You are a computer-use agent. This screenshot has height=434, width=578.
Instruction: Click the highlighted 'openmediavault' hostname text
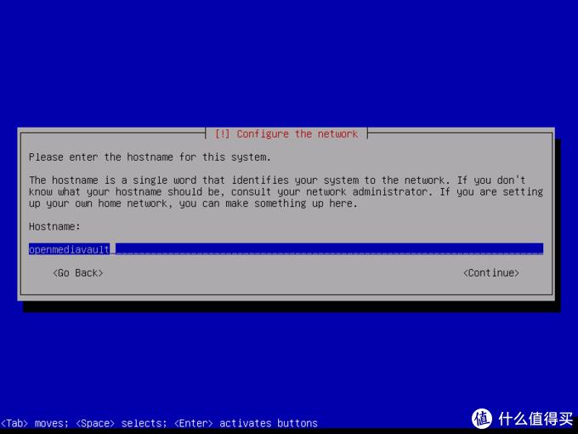pyautogui.click(x=69, y=249)
